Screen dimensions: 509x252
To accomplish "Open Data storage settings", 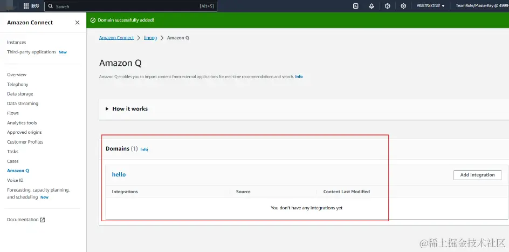I will pyautogui.click(x=20, y=94).
